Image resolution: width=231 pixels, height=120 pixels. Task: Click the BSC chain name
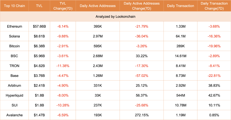pyautogui.click(x=14, y=56)
